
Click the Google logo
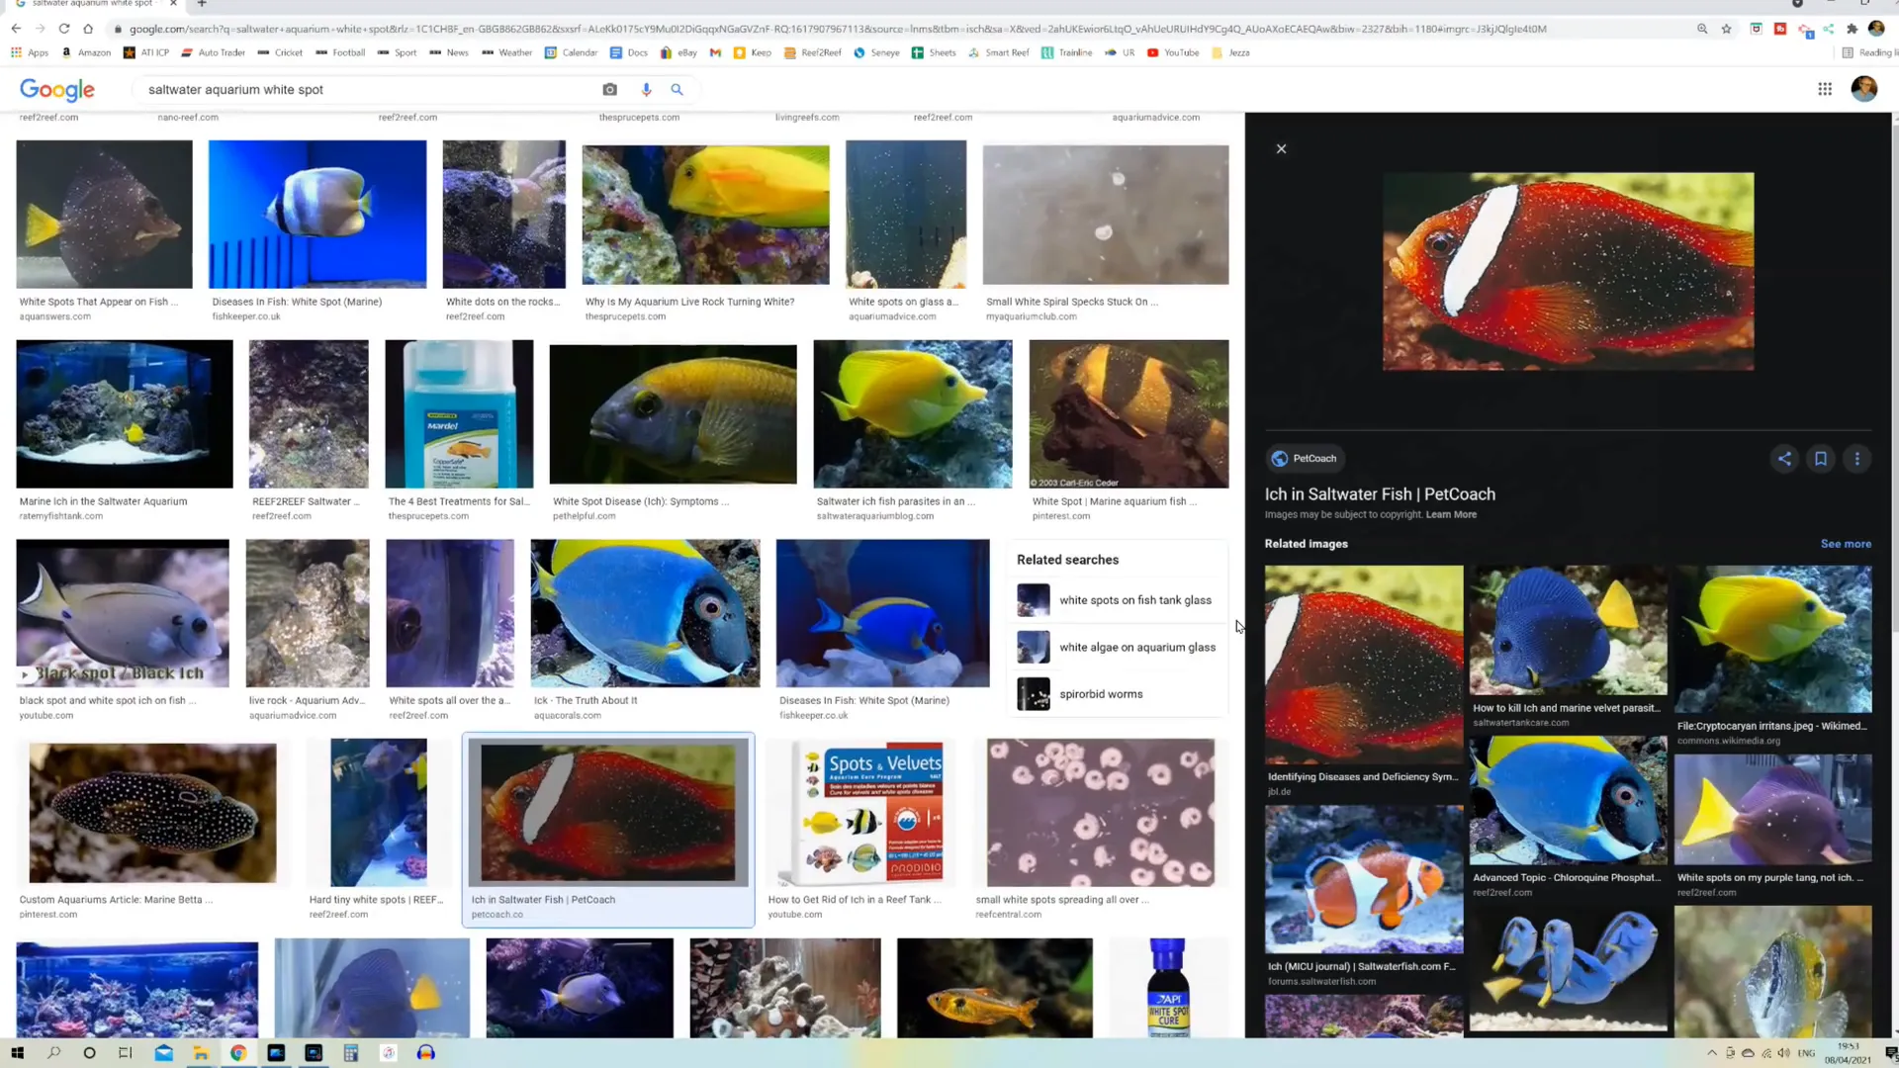point(57,90)
